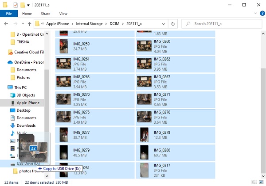Select the IMG_0317 JPG file
The width and height of the screenshot is (266, 186).
[x=176, y=171]
